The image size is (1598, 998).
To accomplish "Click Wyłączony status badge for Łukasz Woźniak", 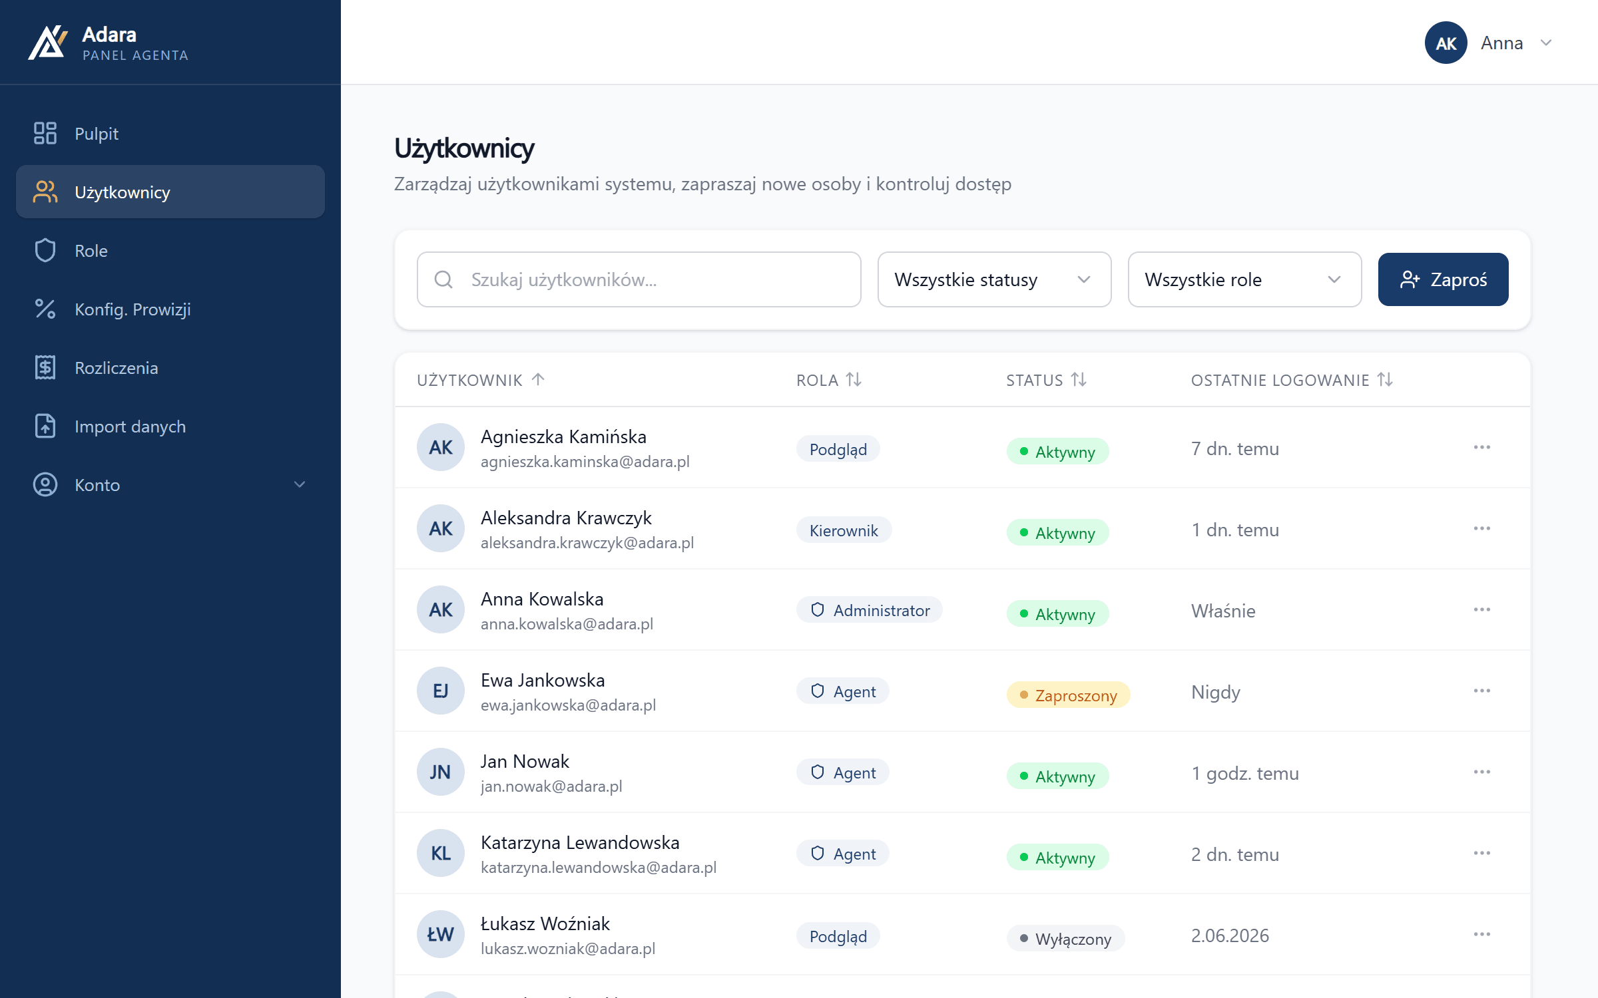I will [x=1065, y=938].
